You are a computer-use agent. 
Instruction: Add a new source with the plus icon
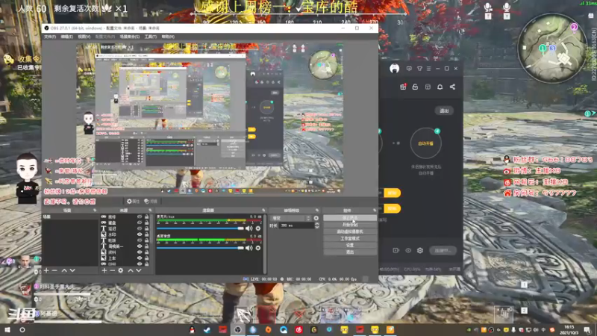[x=104, y=270]
